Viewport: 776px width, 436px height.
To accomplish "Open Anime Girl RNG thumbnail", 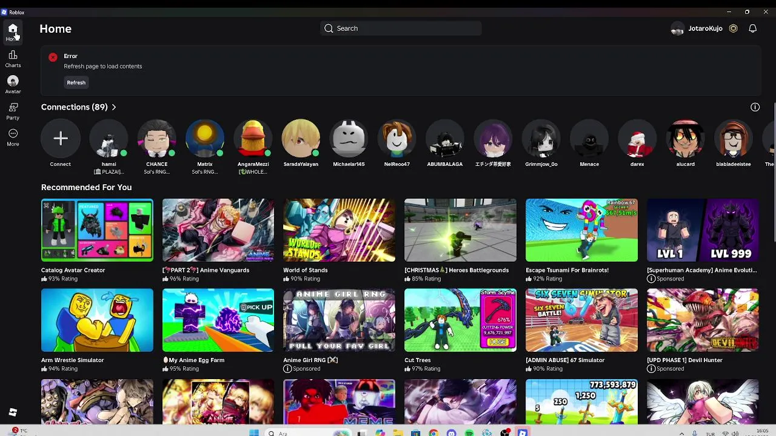I will point(339,320).
